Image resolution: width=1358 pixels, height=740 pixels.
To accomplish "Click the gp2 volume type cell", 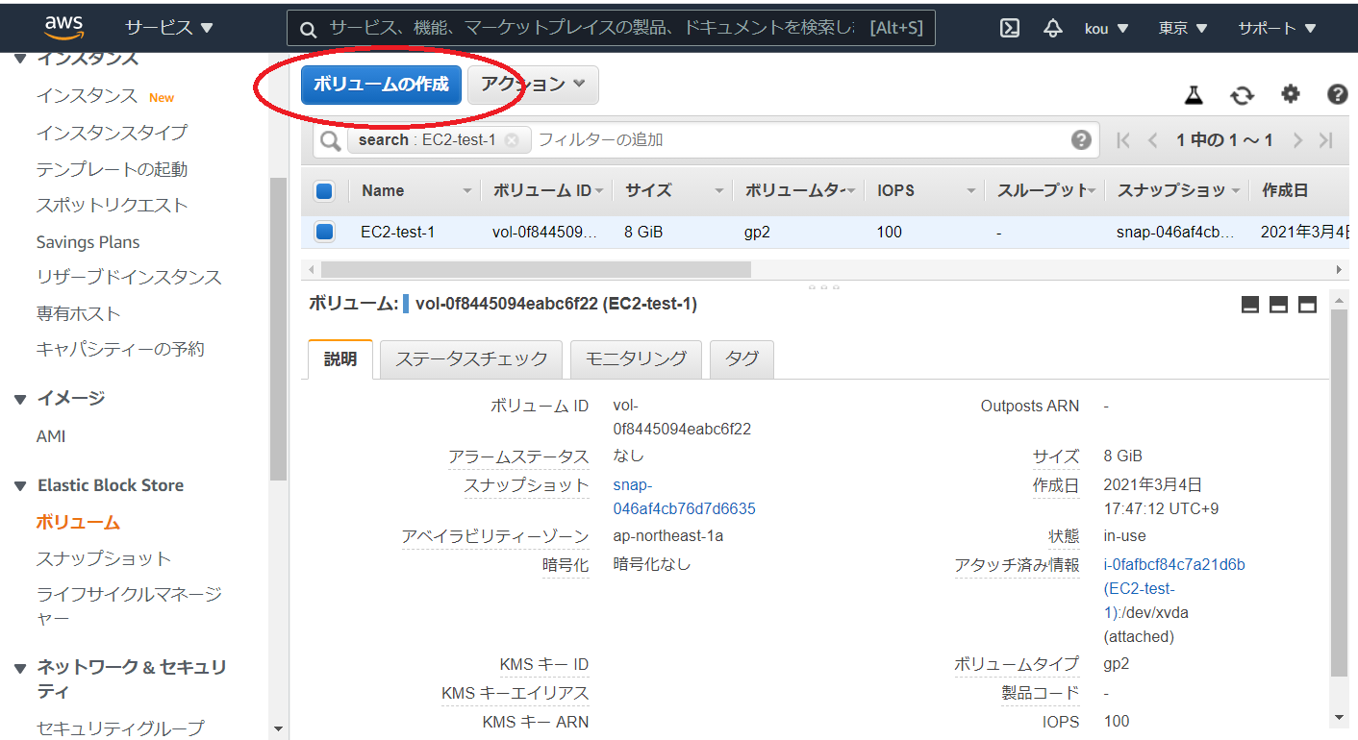I will tap(757, 232).
